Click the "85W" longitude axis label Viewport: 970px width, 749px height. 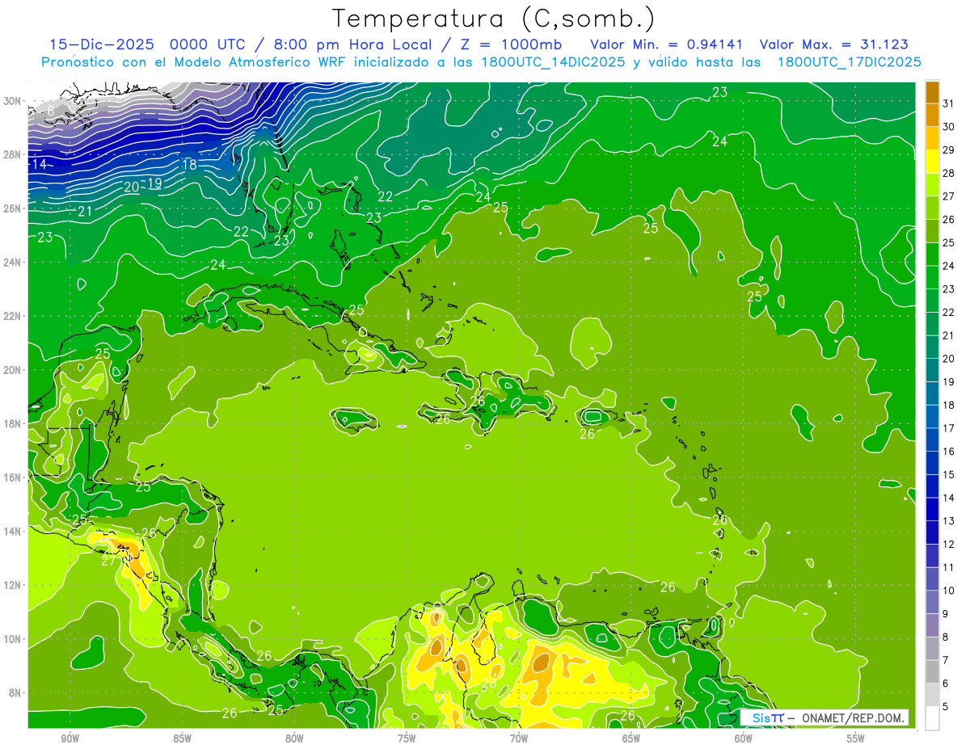pyautogui.click(x=182, y=738)
